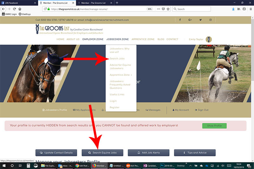The height and width of the screenshot is (169, 254).
Task: Open the My Account link
Action: [181, 110]
